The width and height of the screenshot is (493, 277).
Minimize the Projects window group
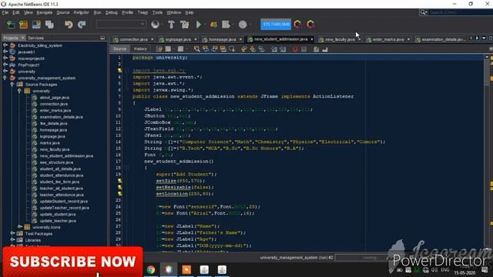pos(102,38)
